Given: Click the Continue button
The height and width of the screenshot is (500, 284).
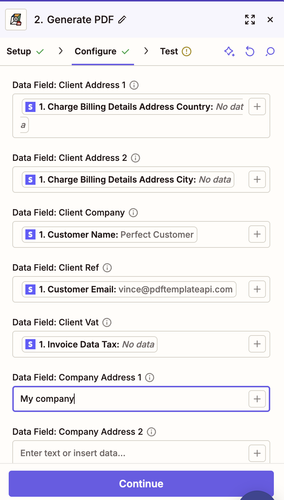Looking at the screenshot, I should coord(141,483).
